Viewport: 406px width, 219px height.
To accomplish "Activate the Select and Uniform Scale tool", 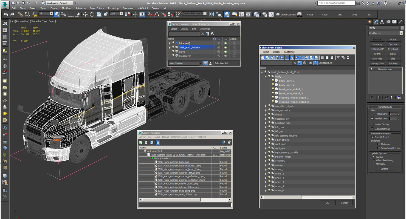I will tap(99, 15).
